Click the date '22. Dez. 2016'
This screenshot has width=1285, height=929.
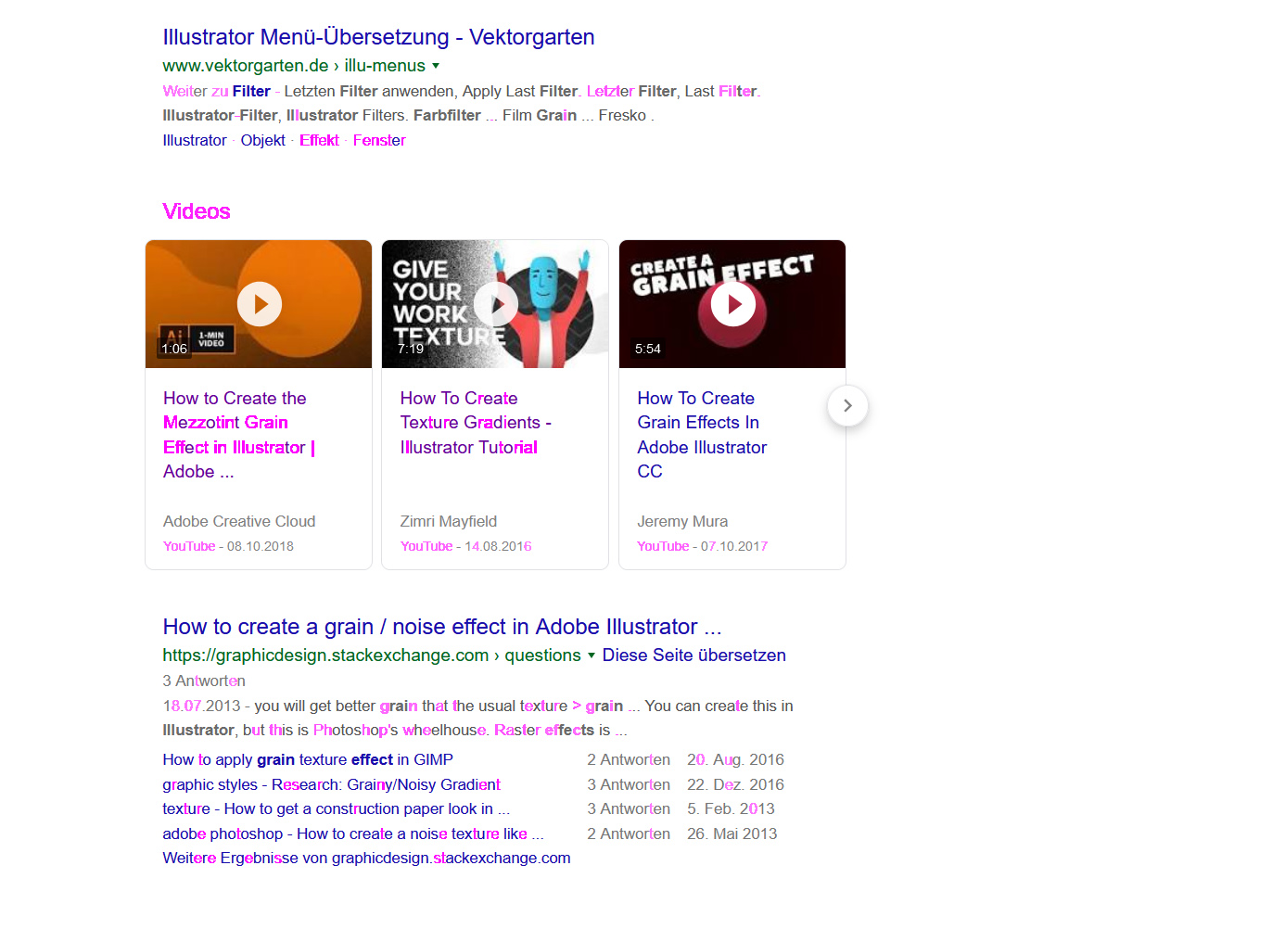pyautogui.click(x=735, y=784)
